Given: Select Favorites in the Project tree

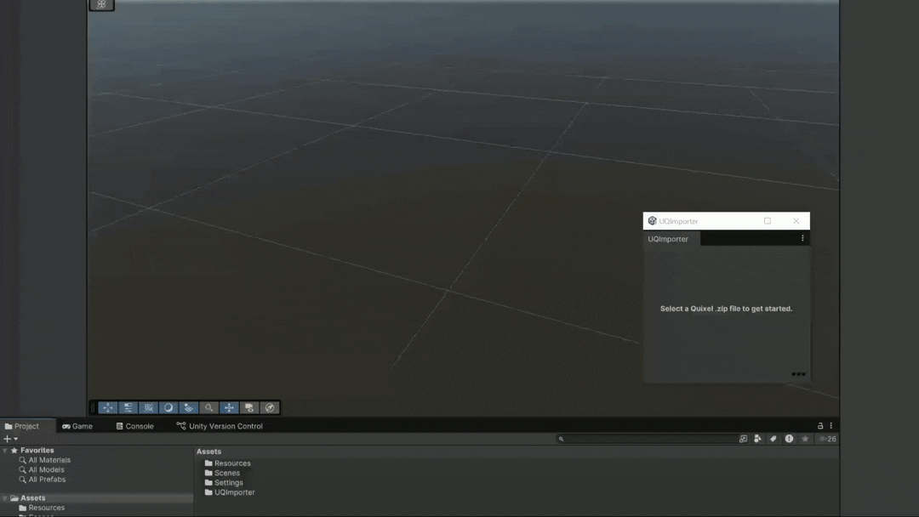Looking at the screenshot, I should click(37, 451).
